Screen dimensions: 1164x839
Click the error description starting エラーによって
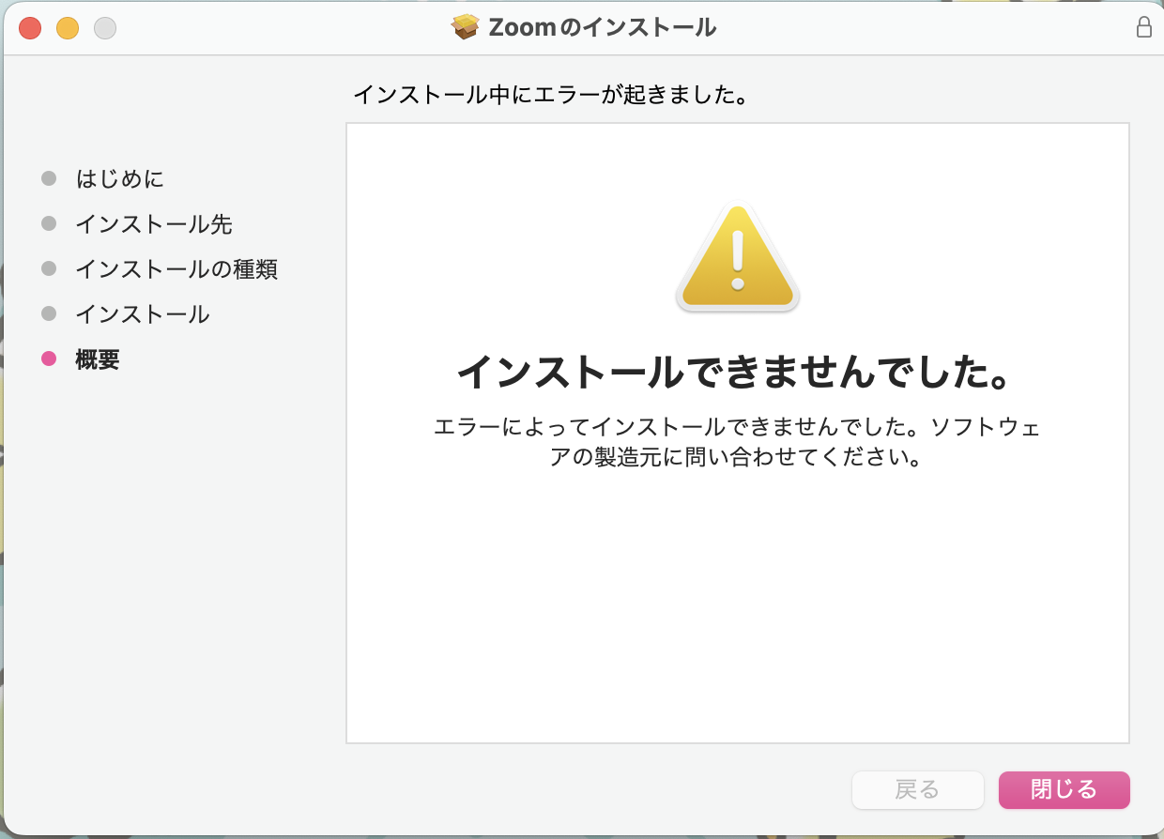(738, 443)
